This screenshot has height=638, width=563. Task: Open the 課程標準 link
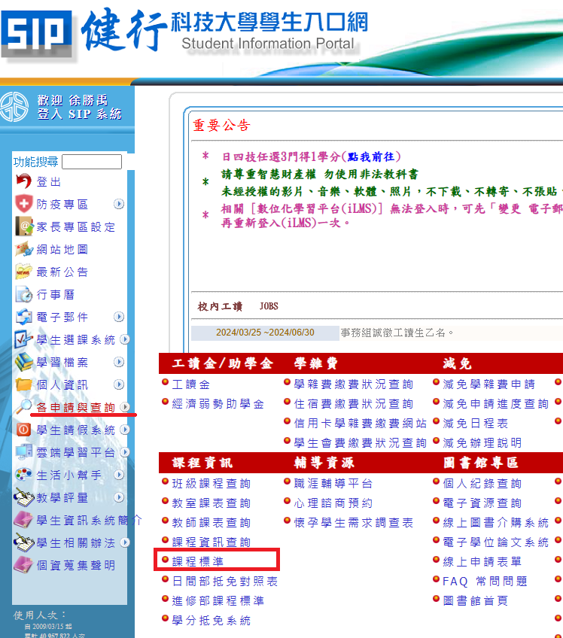[x=197, y=561]
